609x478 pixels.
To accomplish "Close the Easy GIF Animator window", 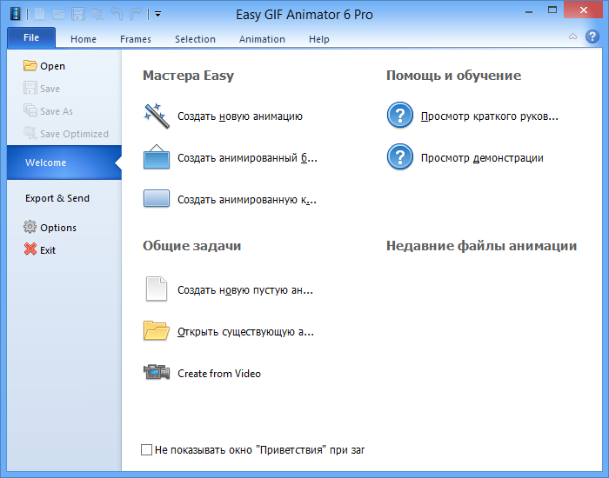I will (x=584, y=10).
